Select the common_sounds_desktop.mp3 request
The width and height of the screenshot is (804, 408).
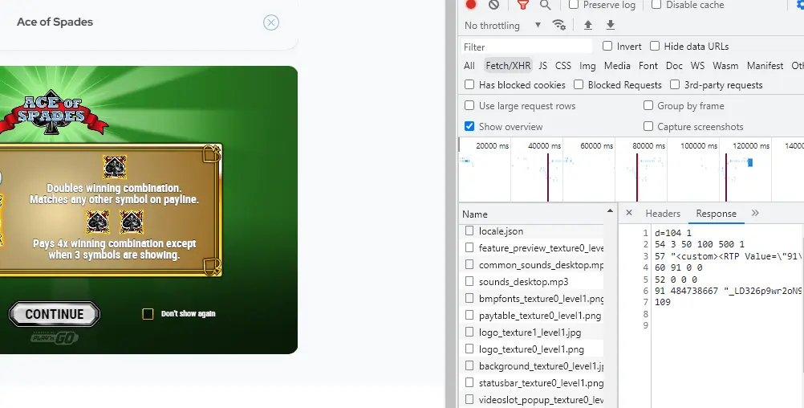coord(532,265)
